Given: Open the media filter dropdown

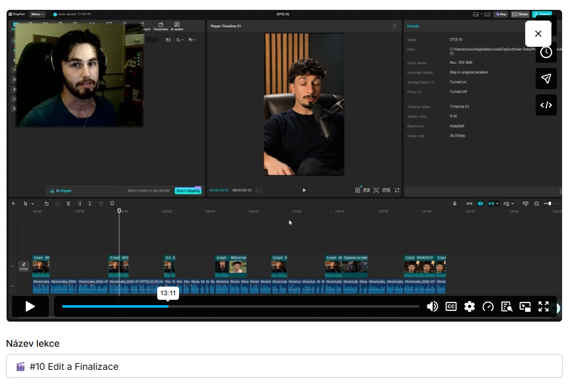Looking at the screenshot, I should 192,40.
